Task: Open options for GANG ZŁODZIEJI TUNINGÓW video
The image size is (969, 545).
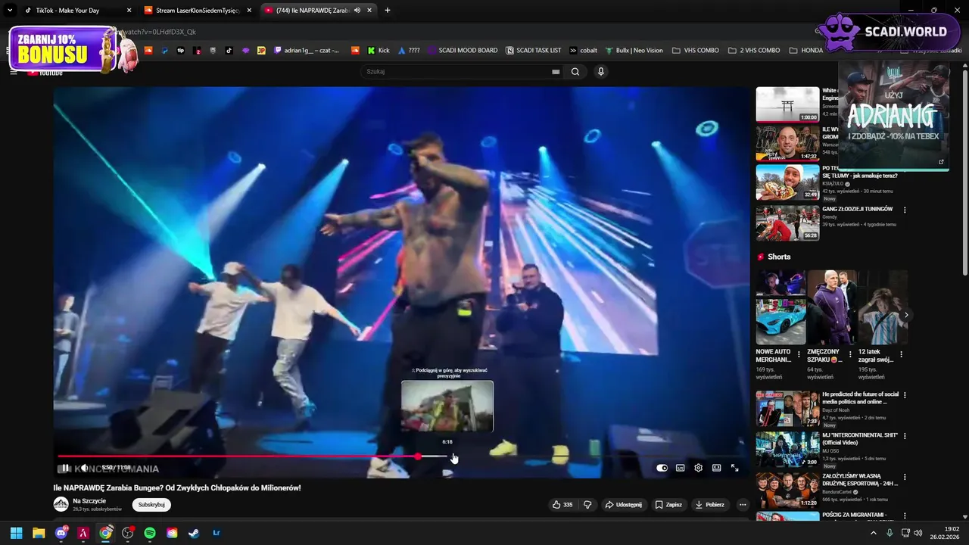Action: coord(905,210)
